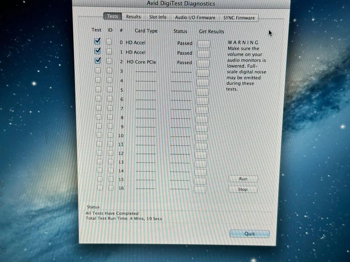This screenshot has height=262, width=350.
Task: Check the ID box for slot 2
Action: click(x=109, y=61)
